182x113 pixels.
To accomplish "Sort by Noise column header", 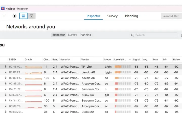I will point(176,59).
